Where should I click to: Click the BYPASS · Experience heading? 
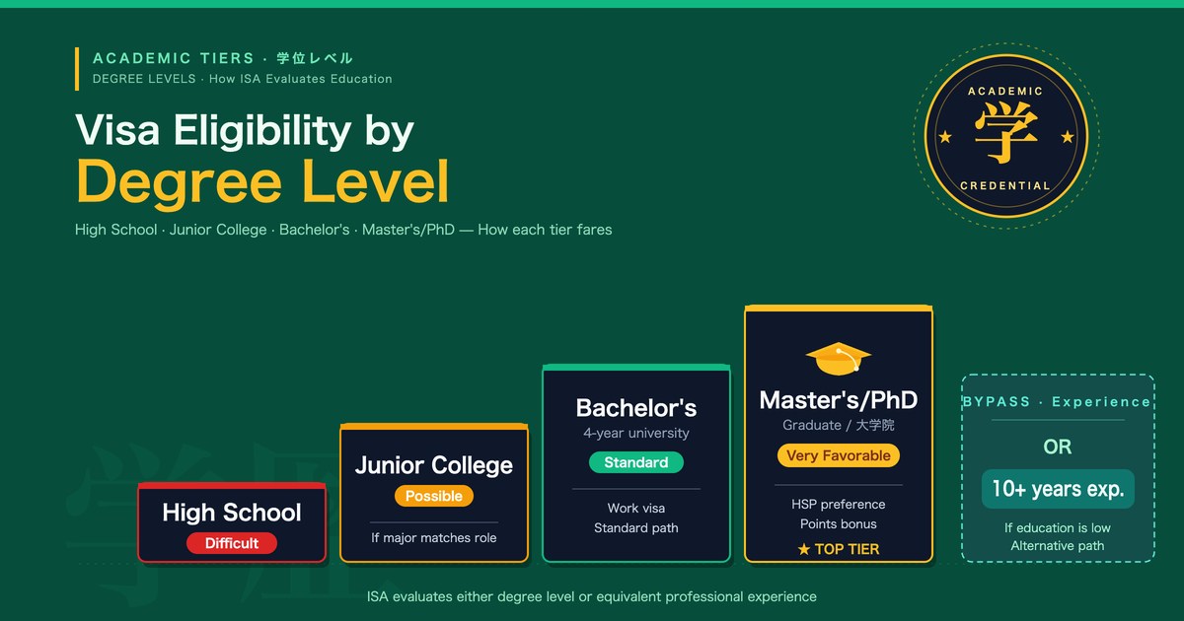point(1058,402)
